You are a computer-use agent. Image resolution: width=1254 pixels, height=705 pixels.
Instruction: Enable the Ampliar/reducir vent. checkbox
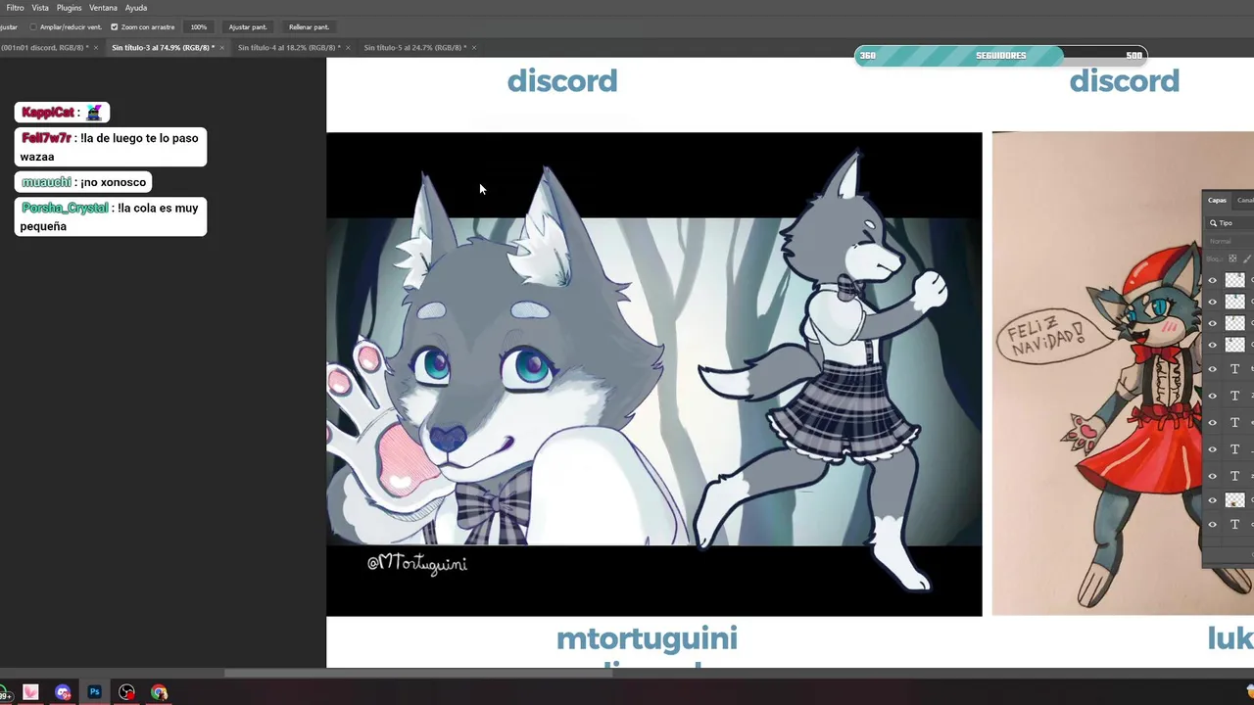(x=33, y=27)
